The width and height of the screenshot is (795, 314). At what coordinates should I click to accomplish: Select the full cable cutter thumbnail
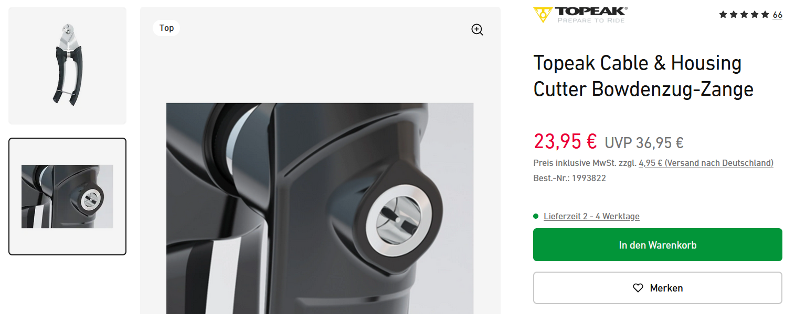pos(67,65)
